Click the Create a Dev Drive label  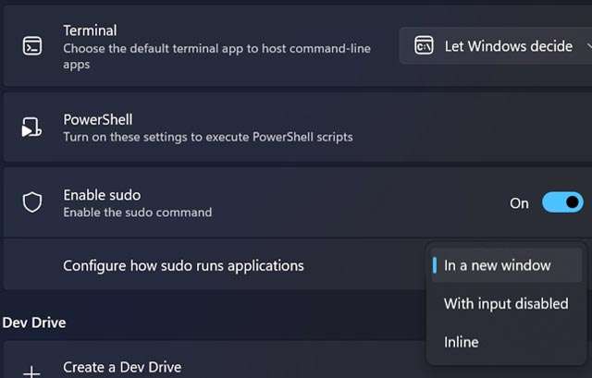121,367
